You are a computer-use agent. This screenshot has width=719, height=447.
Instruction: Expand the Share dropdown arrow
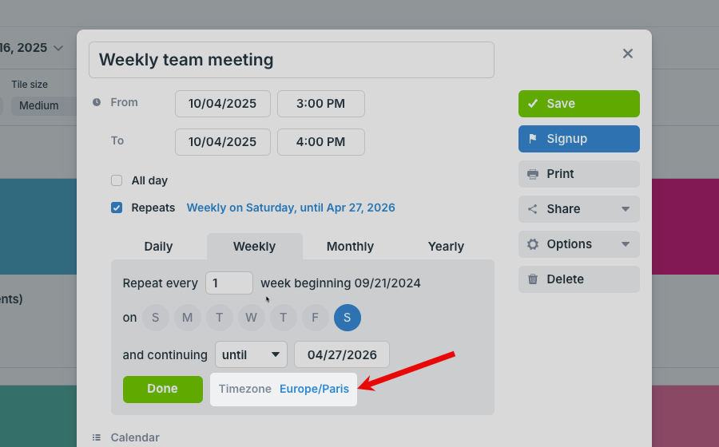point(626,209)
